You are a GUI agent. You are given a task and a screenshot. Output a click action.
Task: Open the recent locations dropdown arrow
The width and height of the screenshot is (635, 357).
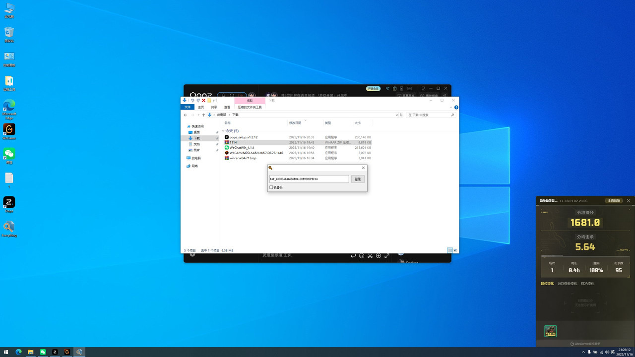198,115
